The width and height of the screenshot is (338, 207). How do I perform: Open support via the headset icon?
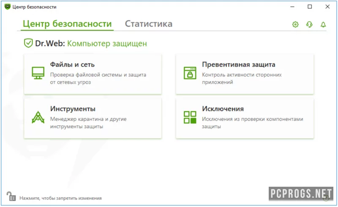coord(309,25)
